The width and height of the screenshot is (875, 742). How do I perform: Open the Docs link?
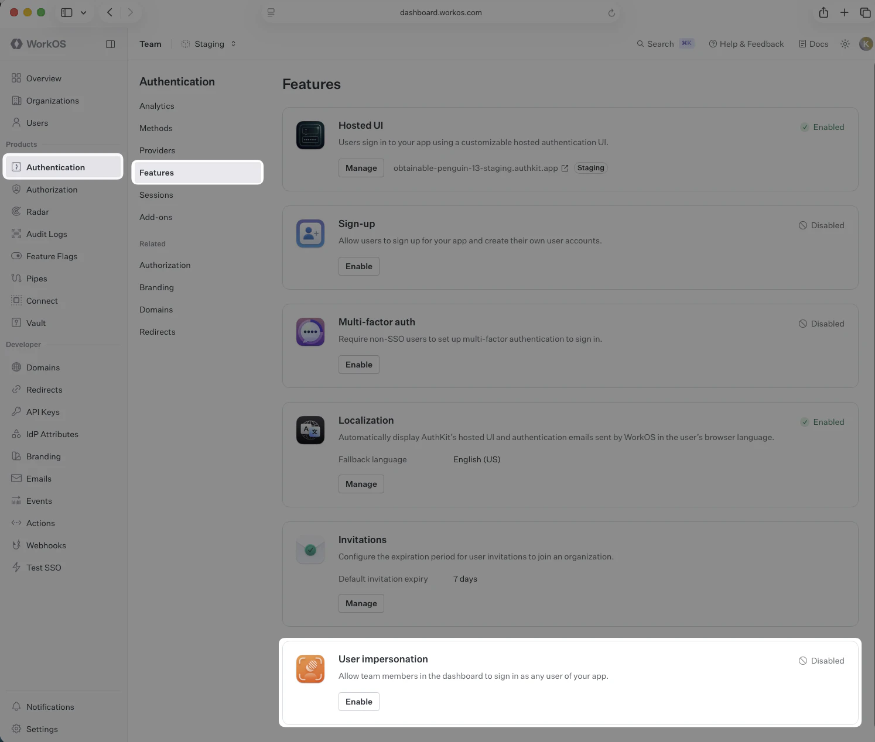coord(814,44)
